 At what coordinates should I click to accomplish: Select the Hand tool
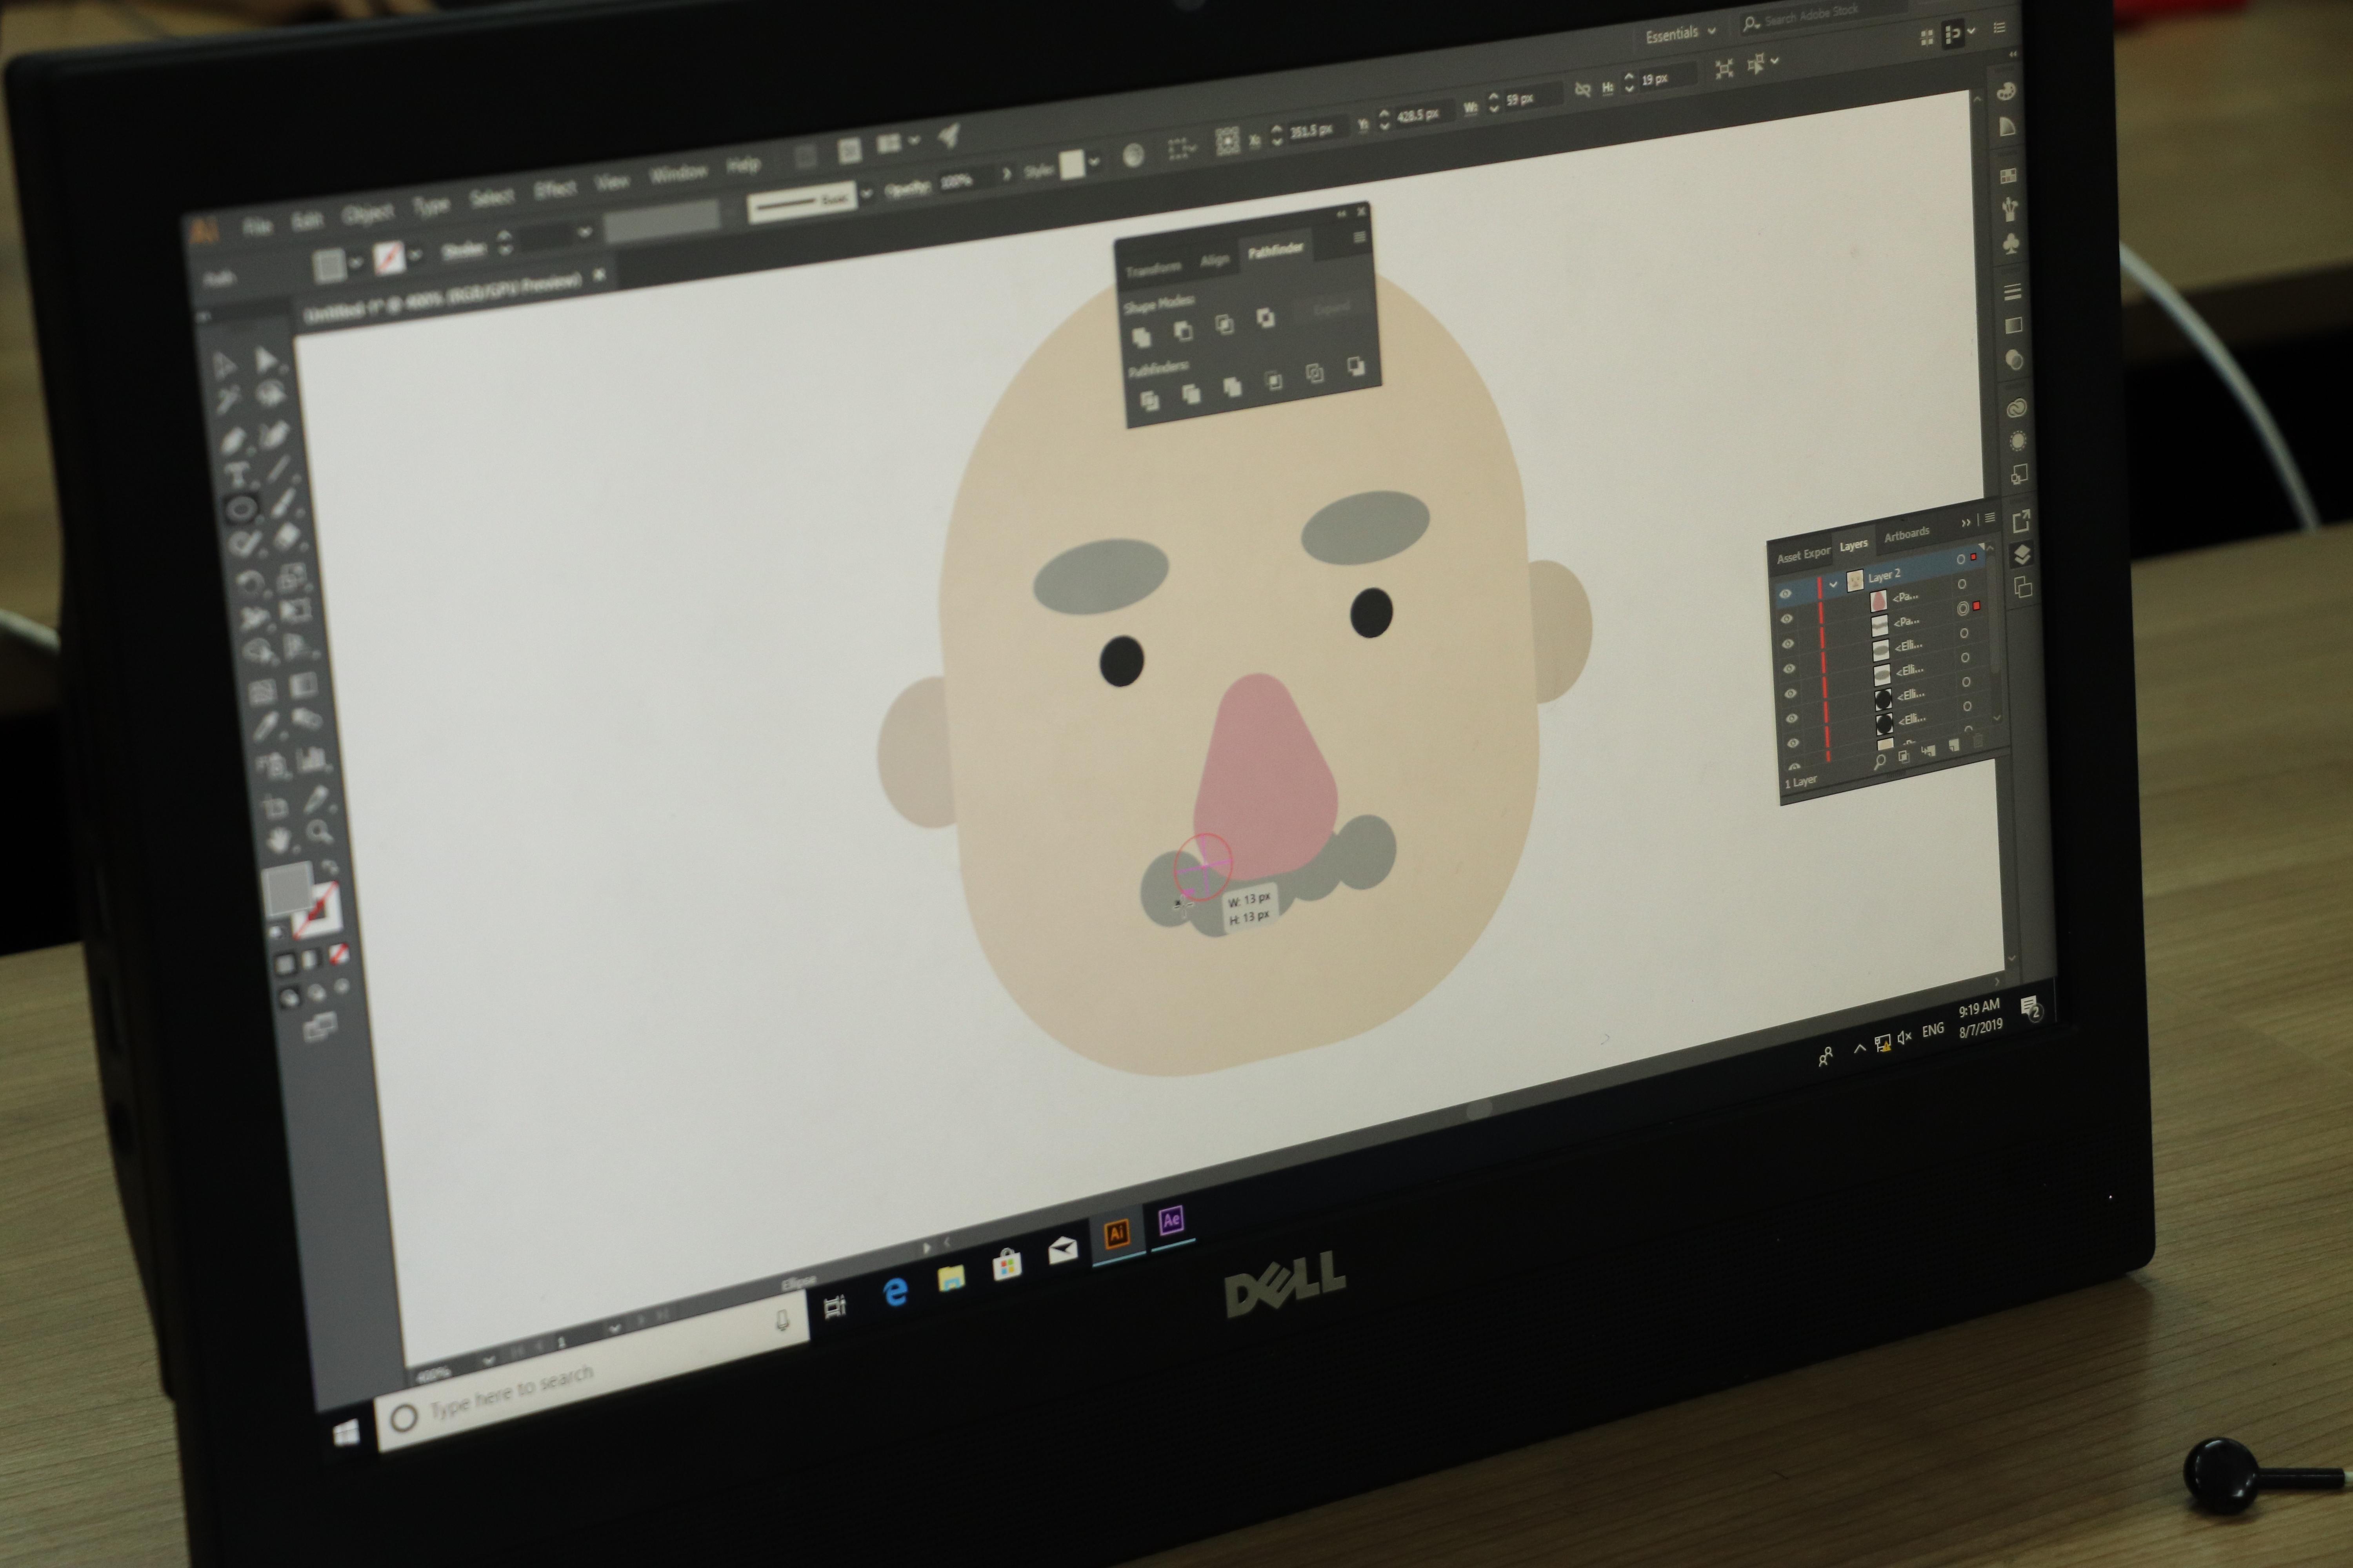279,840
